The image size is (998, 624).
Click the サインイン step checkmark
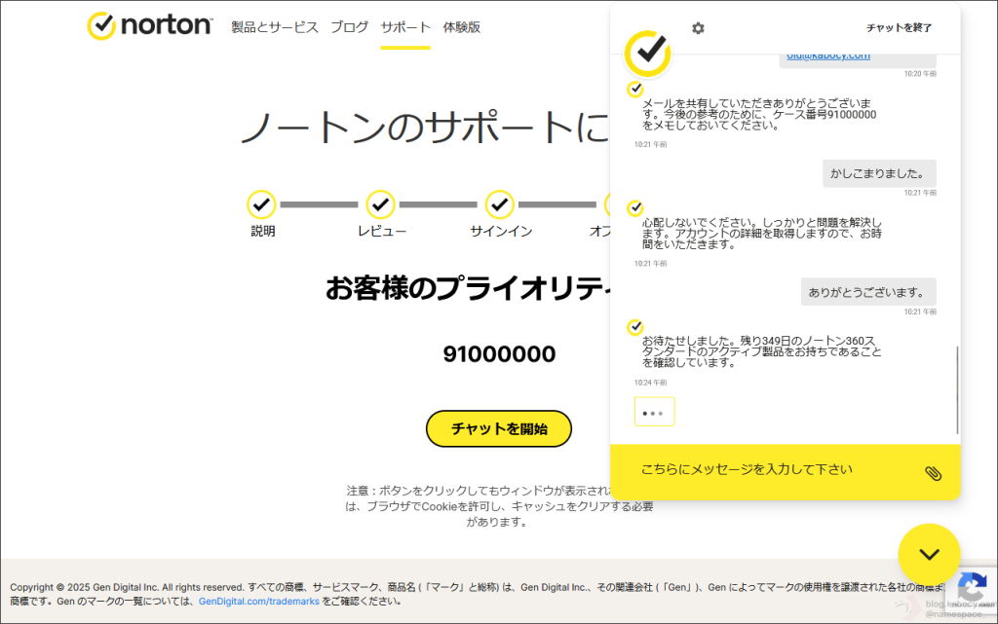click(x=500, y=204)
